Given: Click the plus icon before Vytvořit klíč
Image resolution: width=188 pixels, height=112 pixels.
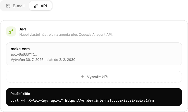Looking at the screenshot, I should [x=83, y=77].
